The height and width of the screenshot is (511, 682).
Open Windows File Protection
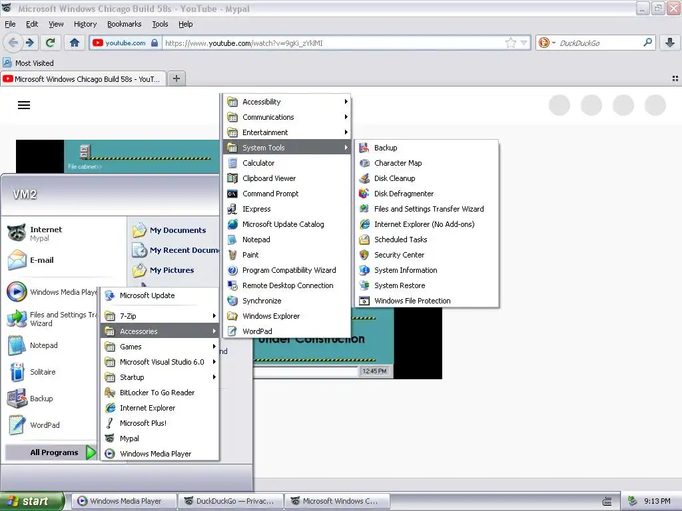426,301
